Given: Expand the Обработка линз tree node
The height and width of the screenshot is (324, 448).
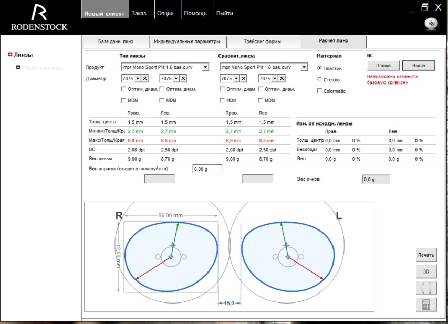Looking at the screenshot, I should [18, 67].
